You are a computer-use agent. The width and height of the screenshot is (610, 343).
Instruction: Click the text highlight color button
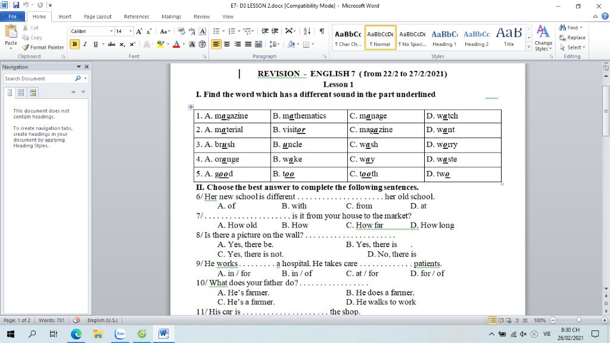pos(160,44)
